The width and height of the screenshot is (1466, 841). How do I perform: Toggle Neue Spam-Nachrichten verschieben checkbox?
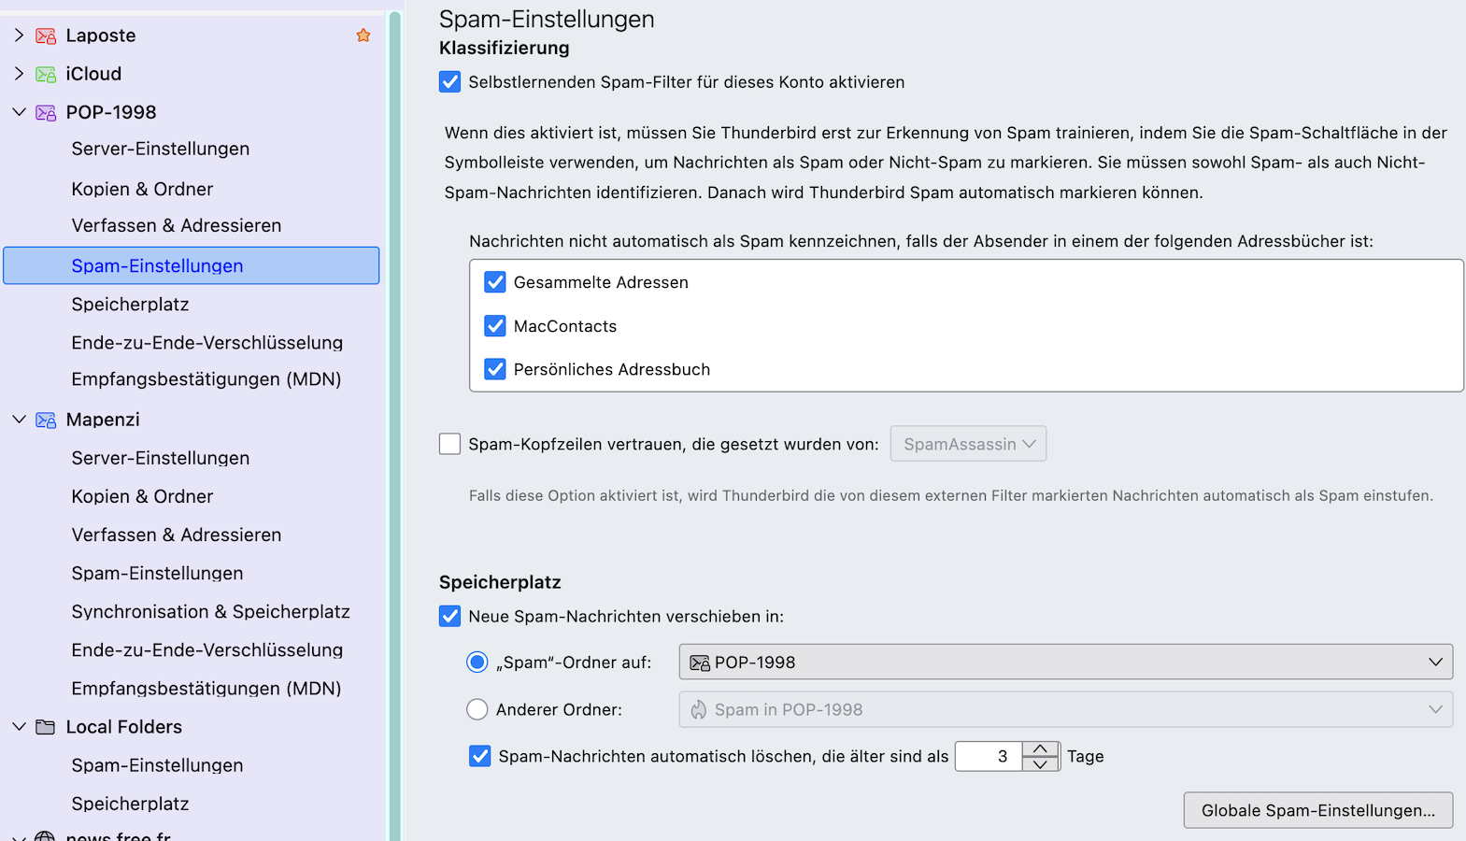tap(449, 617)
